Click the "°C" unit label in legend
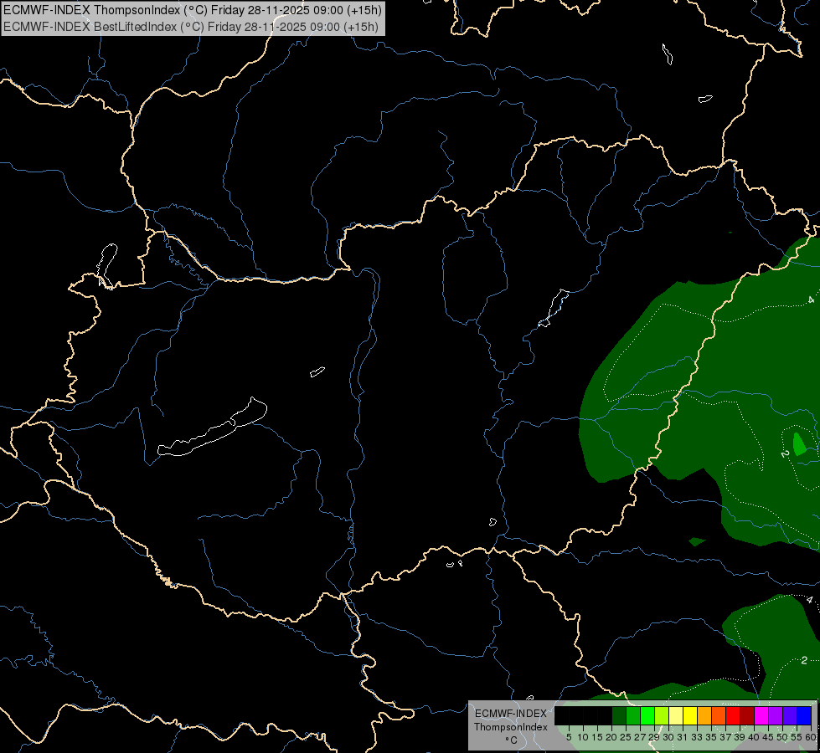The height and width of the screenshot is (753, 820). 512,740
